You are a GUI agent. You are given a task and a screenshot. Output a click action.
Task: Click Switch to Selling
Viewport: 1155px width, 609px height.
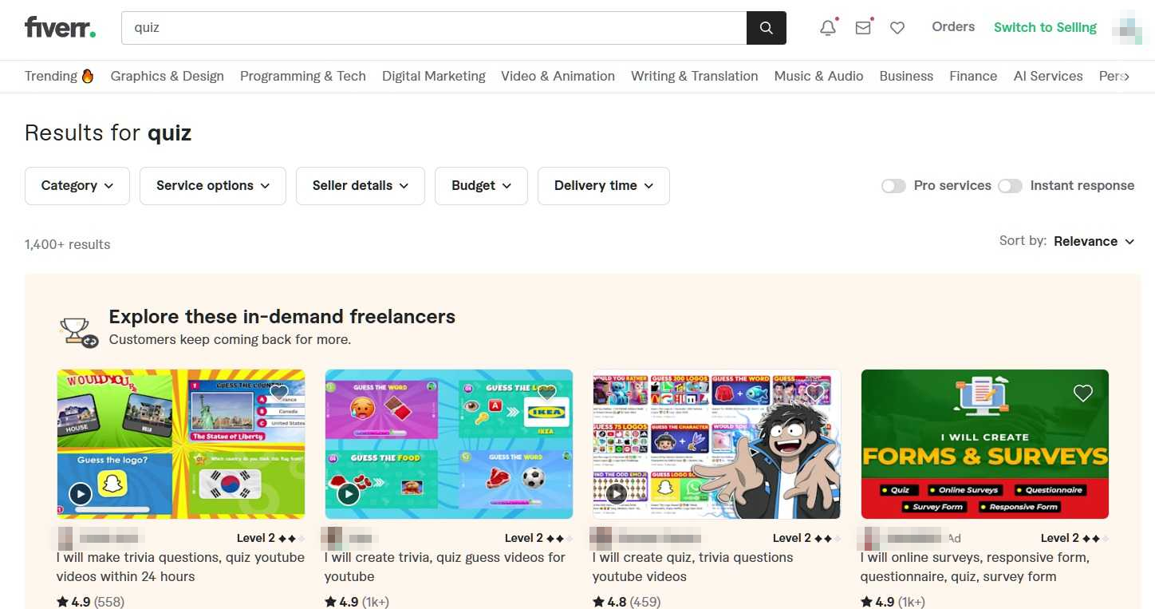1045,28
